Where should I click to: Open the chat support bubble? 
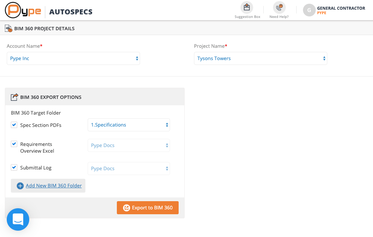click(18, 219)
